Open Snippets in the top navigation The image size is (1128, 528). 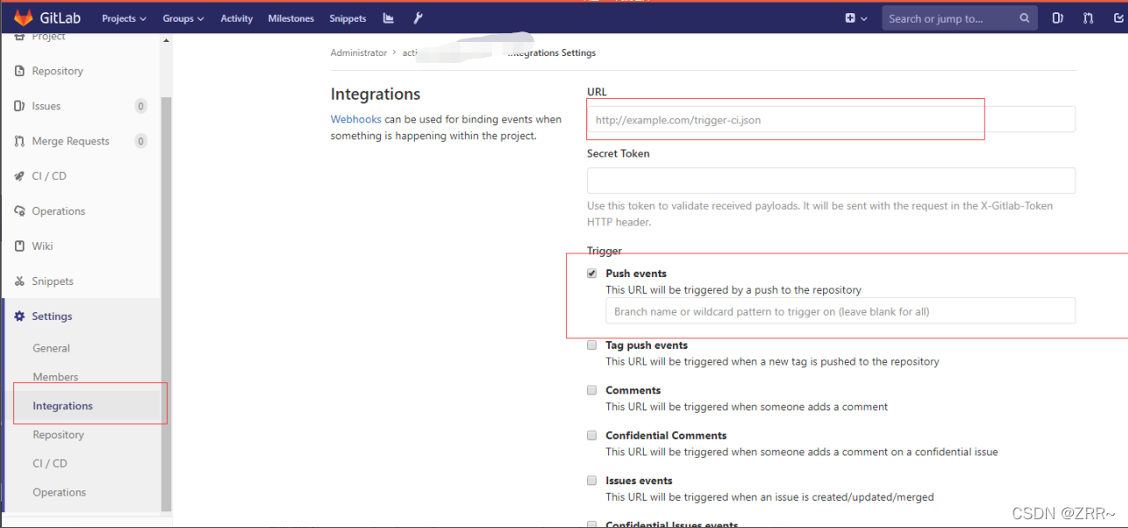[x=348, y=18]
